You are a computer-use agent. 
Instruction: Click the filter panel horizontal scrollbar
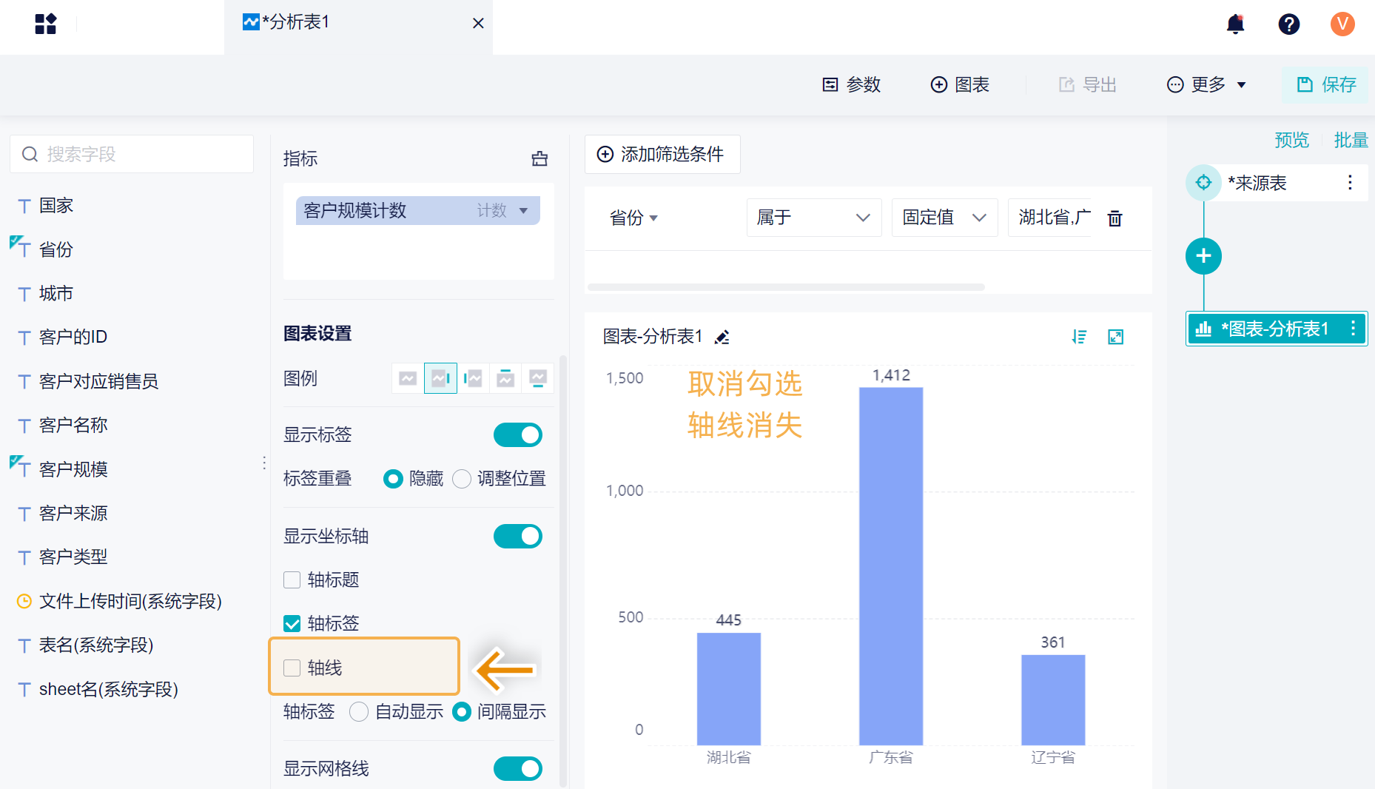(786, 287)
